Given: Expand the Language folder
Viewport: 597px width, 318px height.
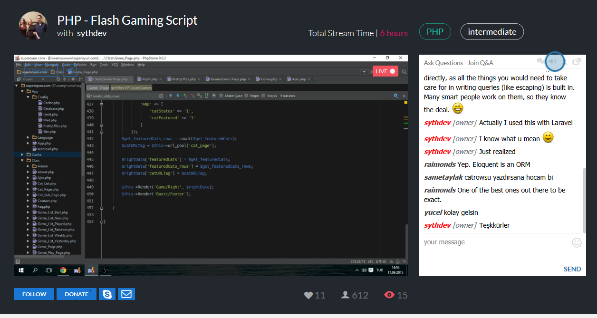Looking at the screenshot, I should (x=28, y=137).
